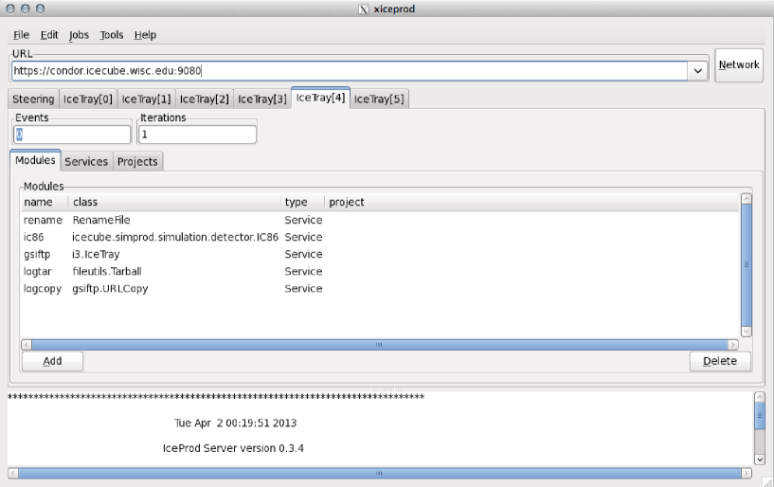Expand the URL dropdown arrow
774x487 pixels.
[x=698, y=71]
